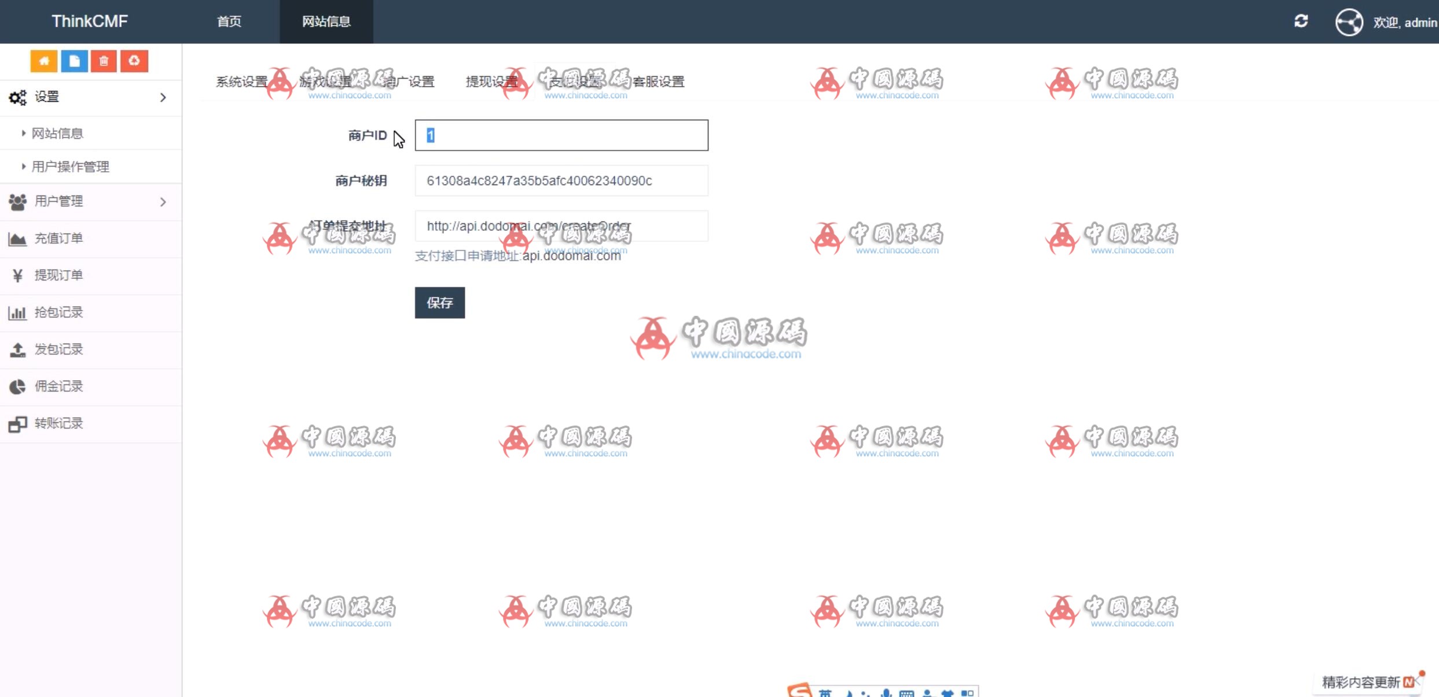Screen dimensions: 1439x697
Task: Switch to the 系统设置 tab
Action: 241,82
